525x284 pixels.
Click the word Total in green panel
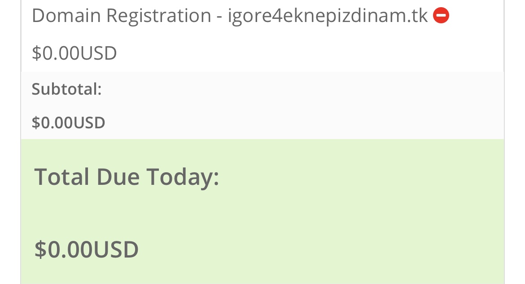click(x=62, y=177)
